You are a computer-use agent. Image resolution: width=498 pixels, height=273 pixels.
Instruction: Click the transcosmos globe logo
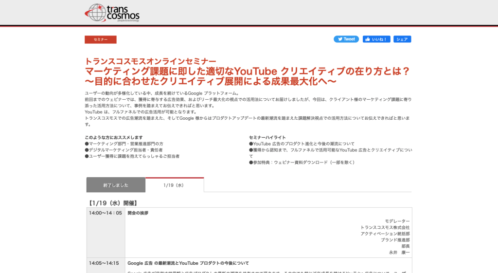[112, 13]
